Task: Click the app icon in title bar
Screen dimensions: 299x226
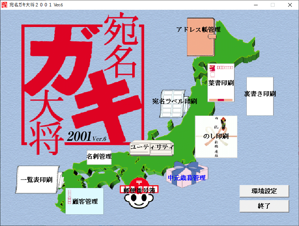Action: pyautogui.click(x=4, y=5)
